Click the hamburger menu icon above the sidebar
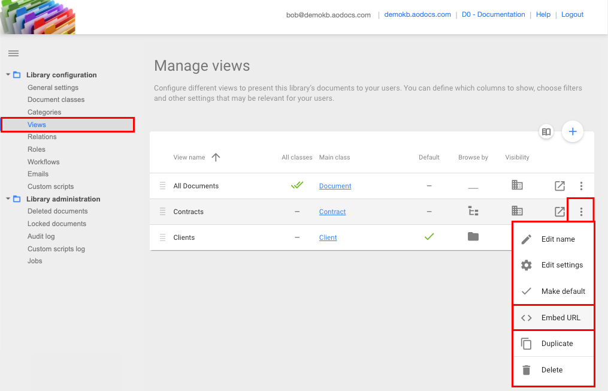 (x=13, y=53)
